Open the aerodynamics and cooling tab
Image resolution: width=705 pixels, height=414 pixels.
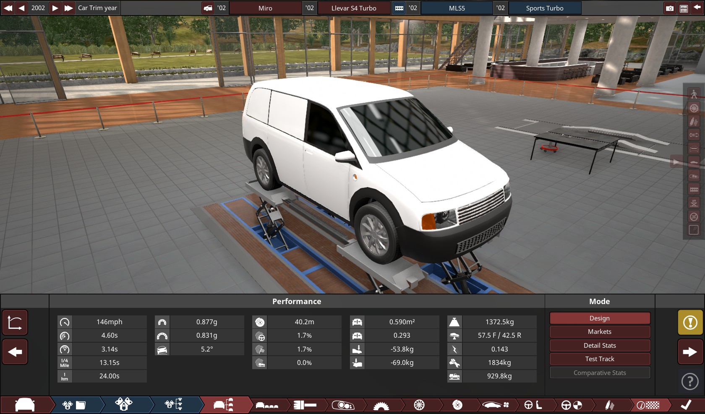click(x=496, y=405)
